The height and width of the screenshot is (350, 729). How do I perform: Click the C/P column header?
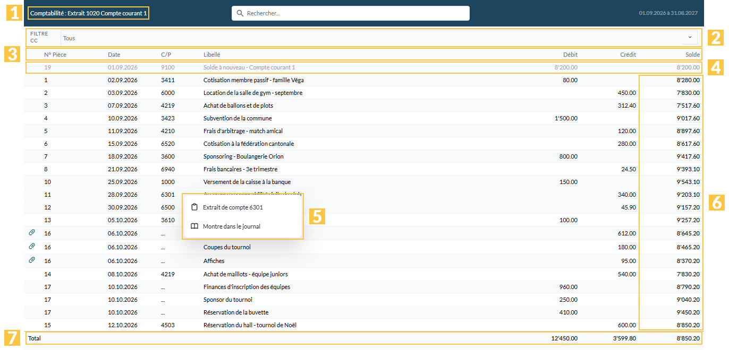click(166, 55)
